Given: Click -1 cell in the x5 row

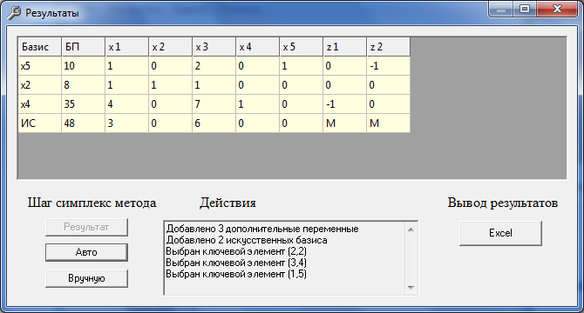Looking at the screenshot, I should (x=388, y=66).
